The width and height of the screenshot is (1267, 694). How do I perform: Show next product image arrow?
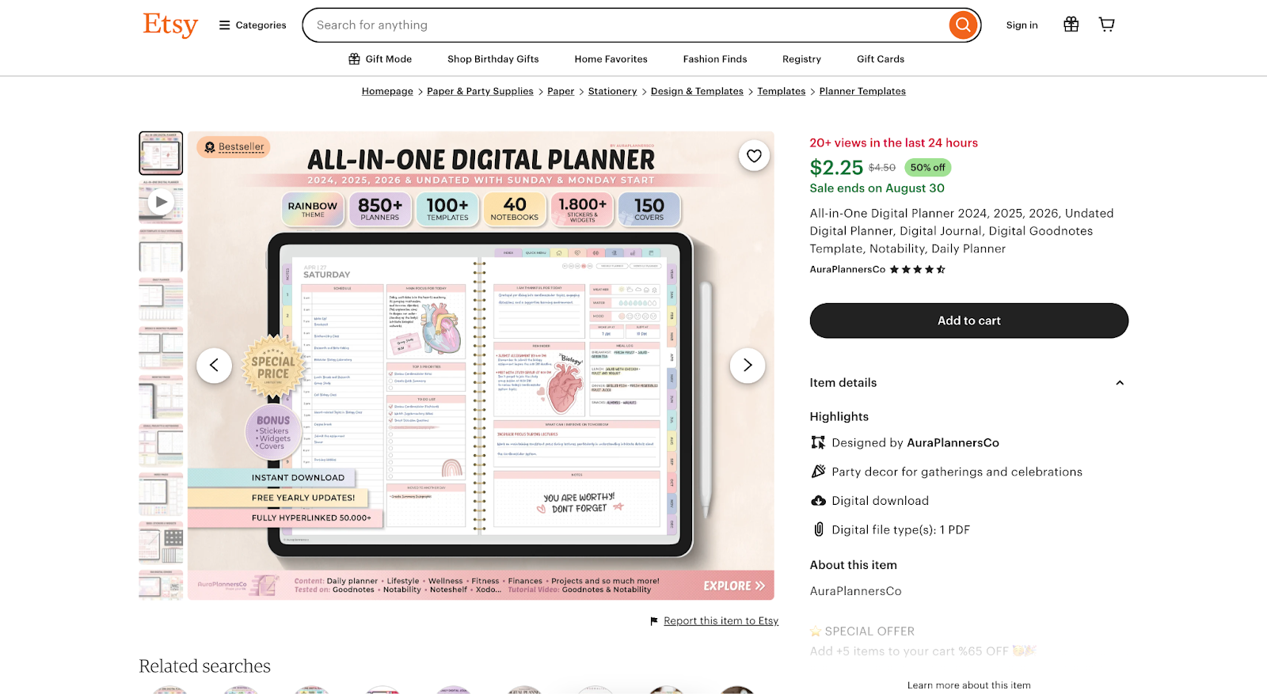747,366
